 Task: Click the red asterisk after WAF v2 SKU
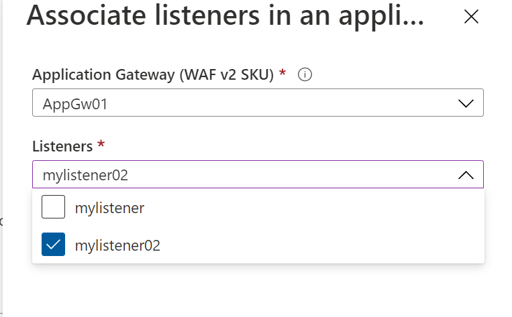pyautogui.click(x=283, y=73)
